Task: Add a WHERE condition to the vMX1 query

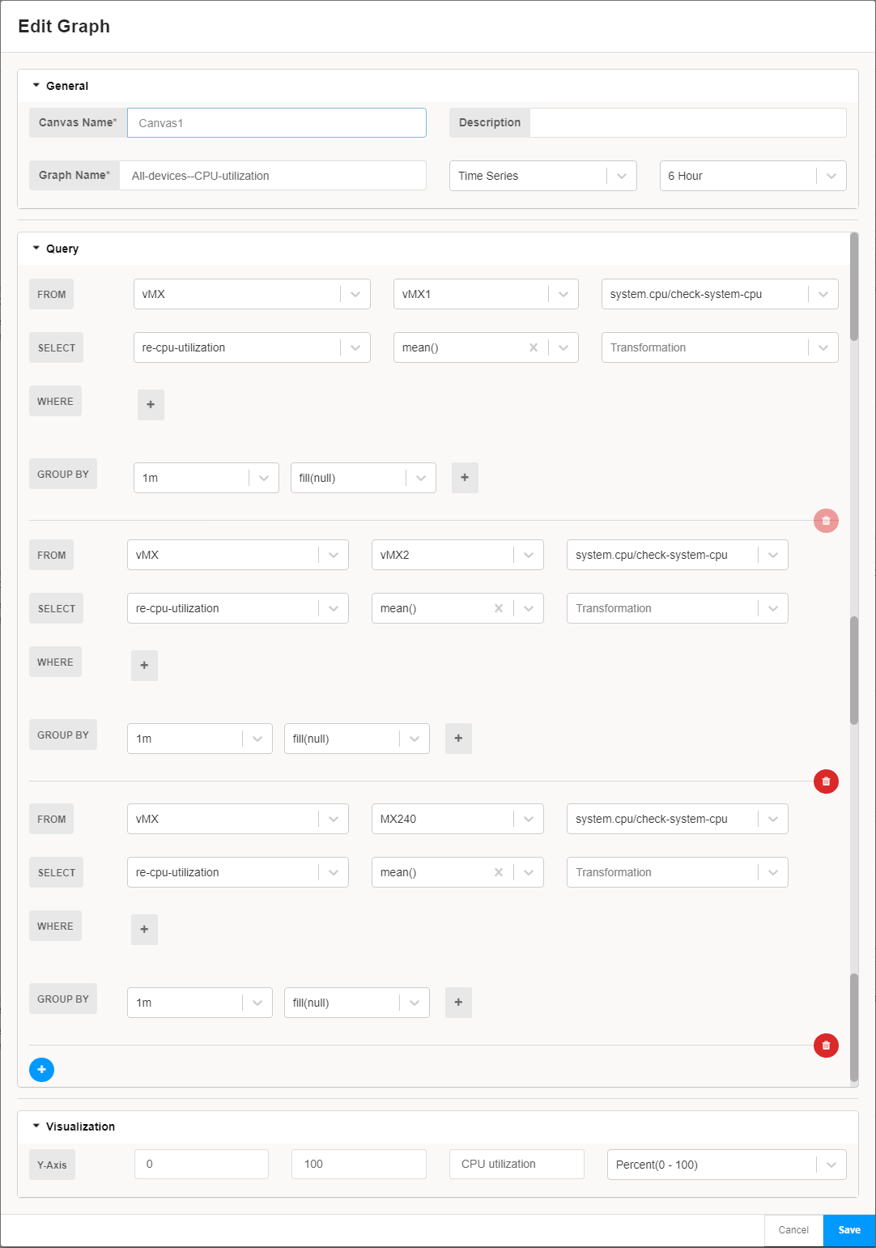Action: pyautogui.click(x=151, y=404)
